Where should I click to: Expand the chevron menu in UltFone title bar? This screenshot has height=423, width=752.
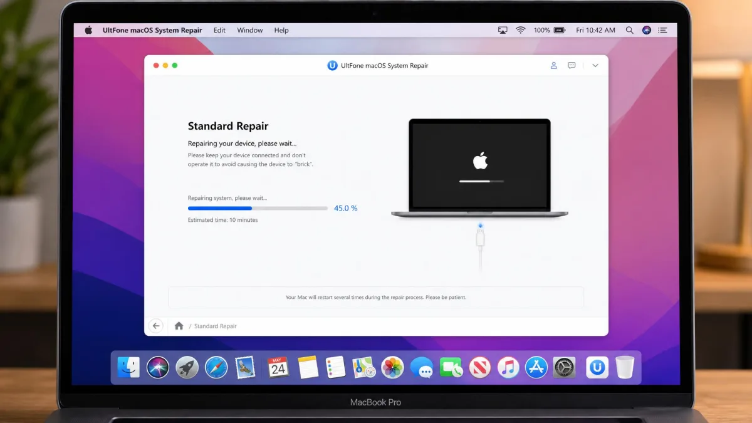tap(595, 65)
